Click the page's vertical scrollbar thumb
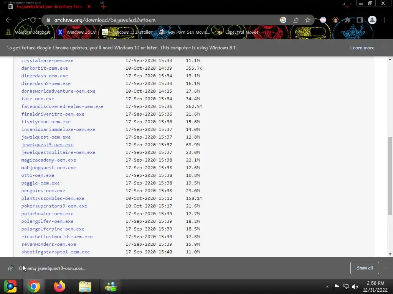The height and width of the screenshot is (294, 393). click(390, 175)
